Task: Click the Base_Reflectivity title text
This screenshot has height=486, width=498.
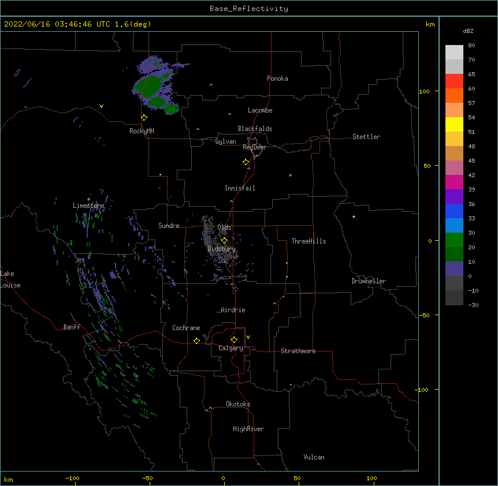Action: click(x=249, y=9)
